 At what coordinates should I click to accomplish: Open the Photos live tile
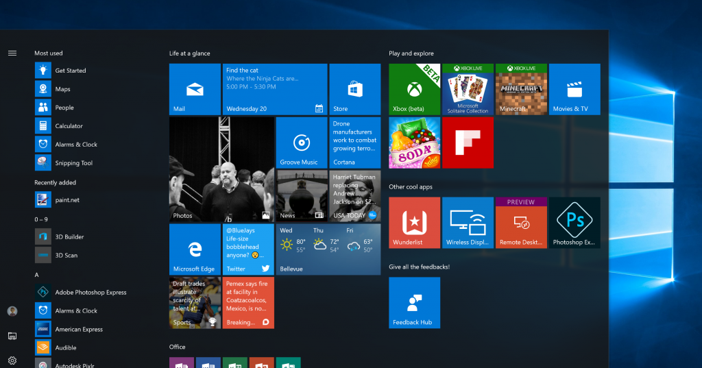coord(221,169)
